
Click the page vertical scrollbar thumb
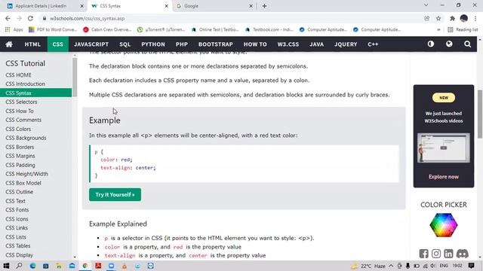(x=480, y=114)
